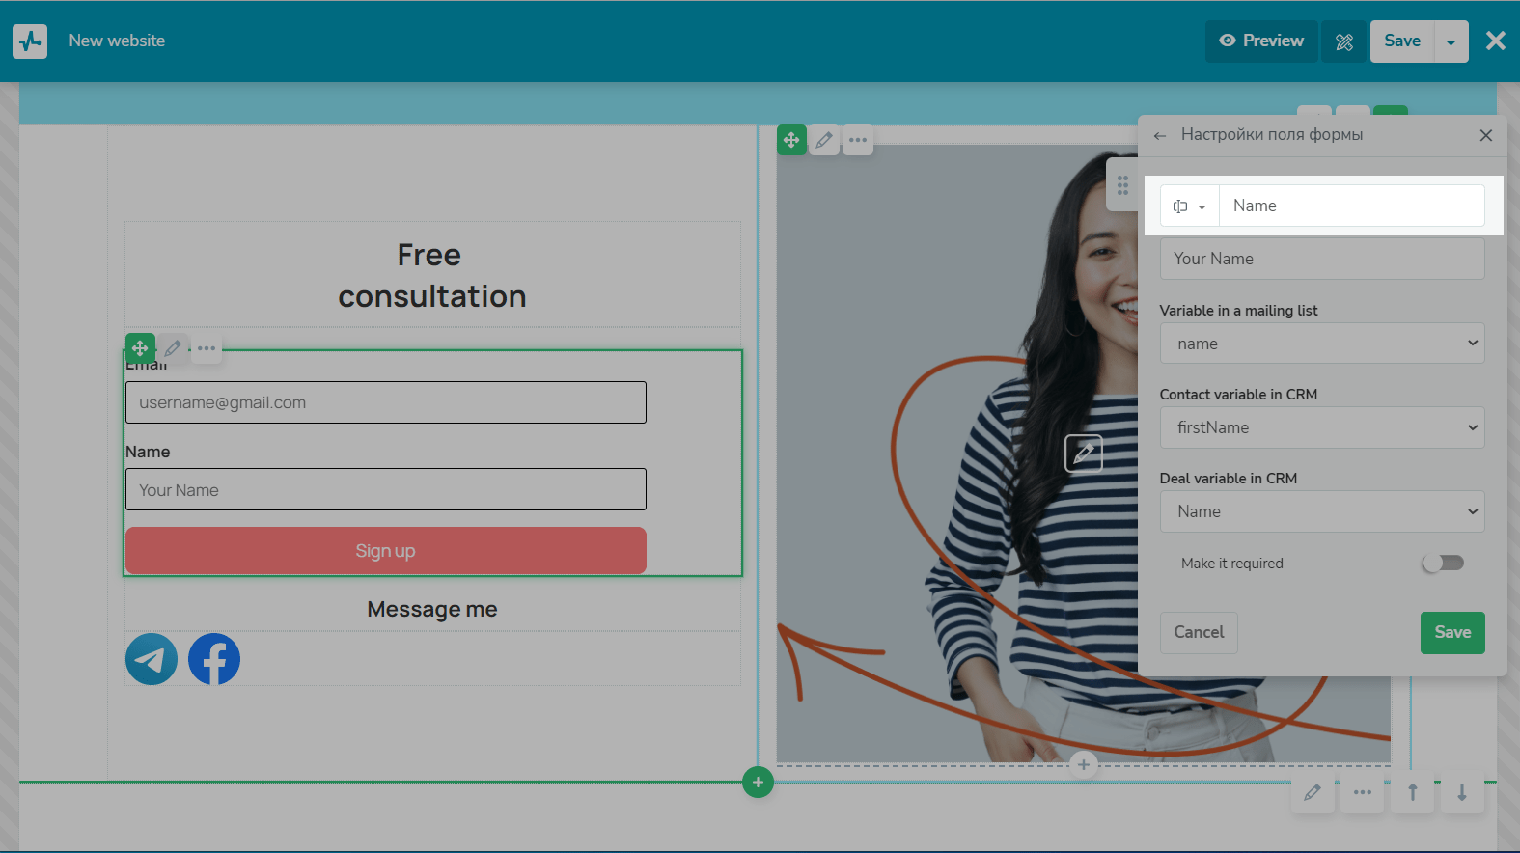Click the green plus to add a section
Screen dimensions: 1520x853
[758, 783]
